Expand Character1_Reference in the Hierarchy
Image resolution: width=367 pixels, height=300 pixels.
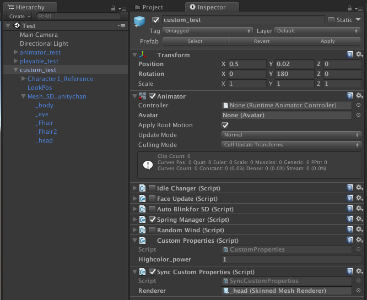(x=23, y=78)
